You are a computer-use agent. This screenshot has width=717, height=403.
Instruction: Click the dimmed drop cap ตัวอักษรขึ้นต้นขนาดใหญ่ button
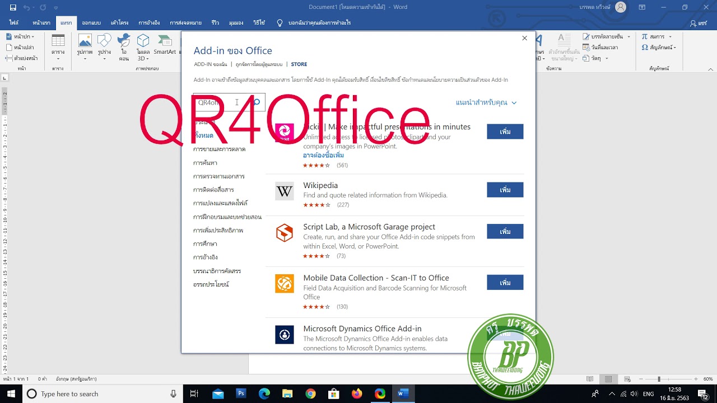click(564, 46)
